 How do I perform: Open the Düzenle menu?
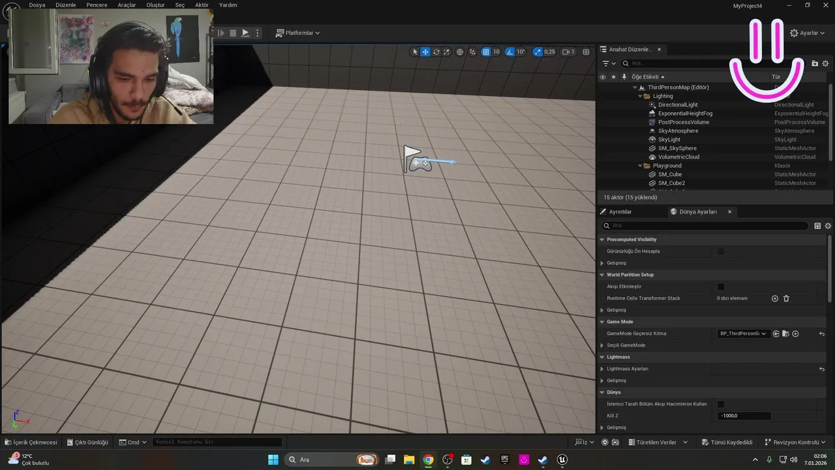[x=66, y=5]
